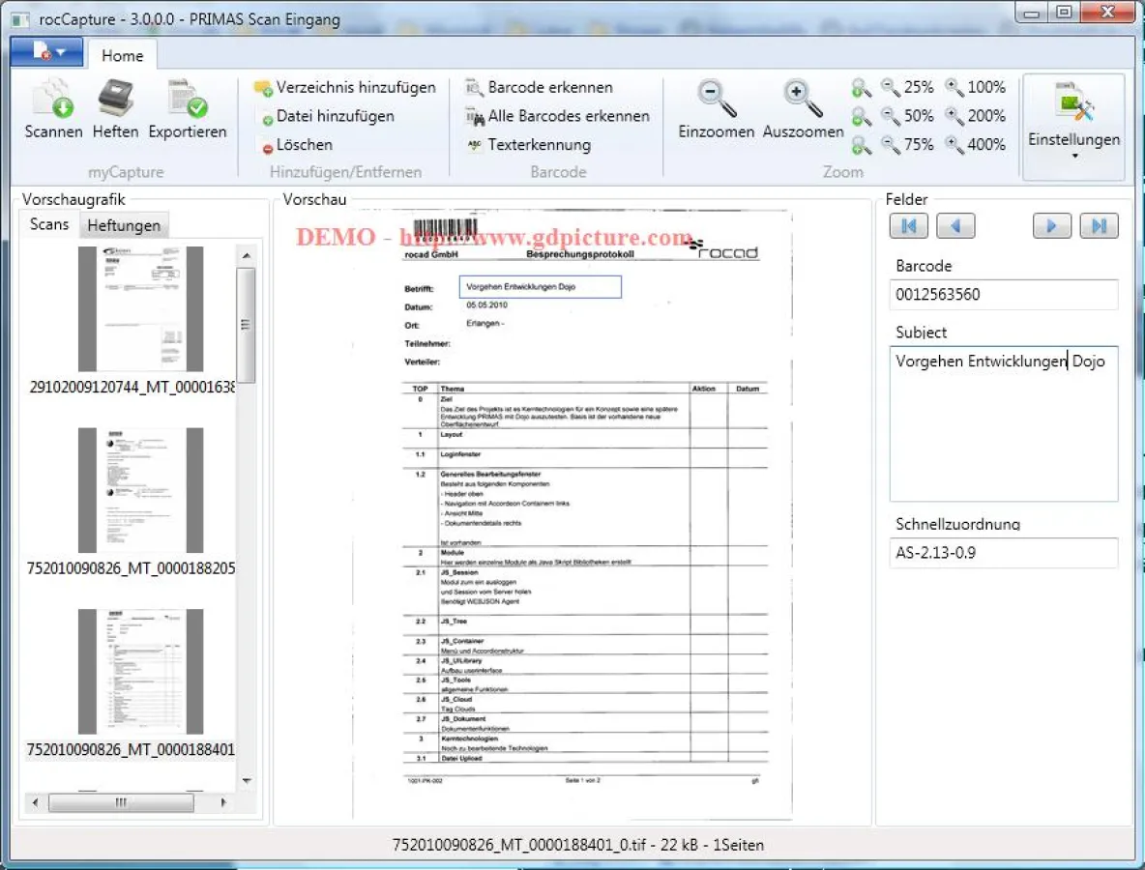Switch to the Heftungen tab

[124, 224]
